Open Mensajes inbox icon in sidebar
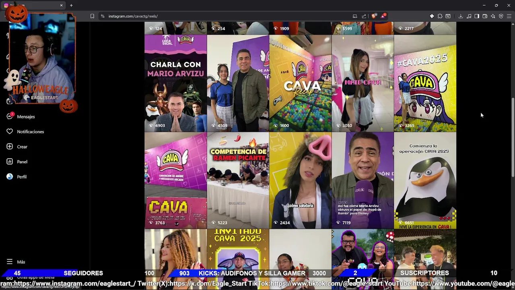515x290 pixels. [10, 116]
